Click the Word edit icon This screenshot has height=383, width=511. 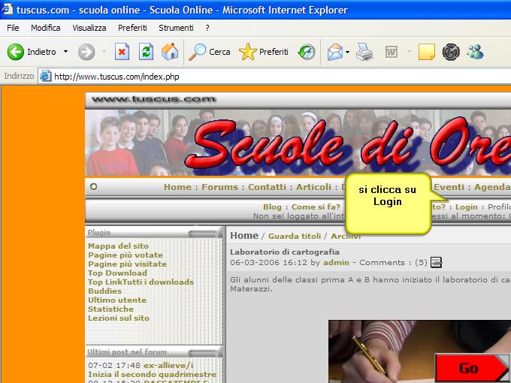click(391, 52)
